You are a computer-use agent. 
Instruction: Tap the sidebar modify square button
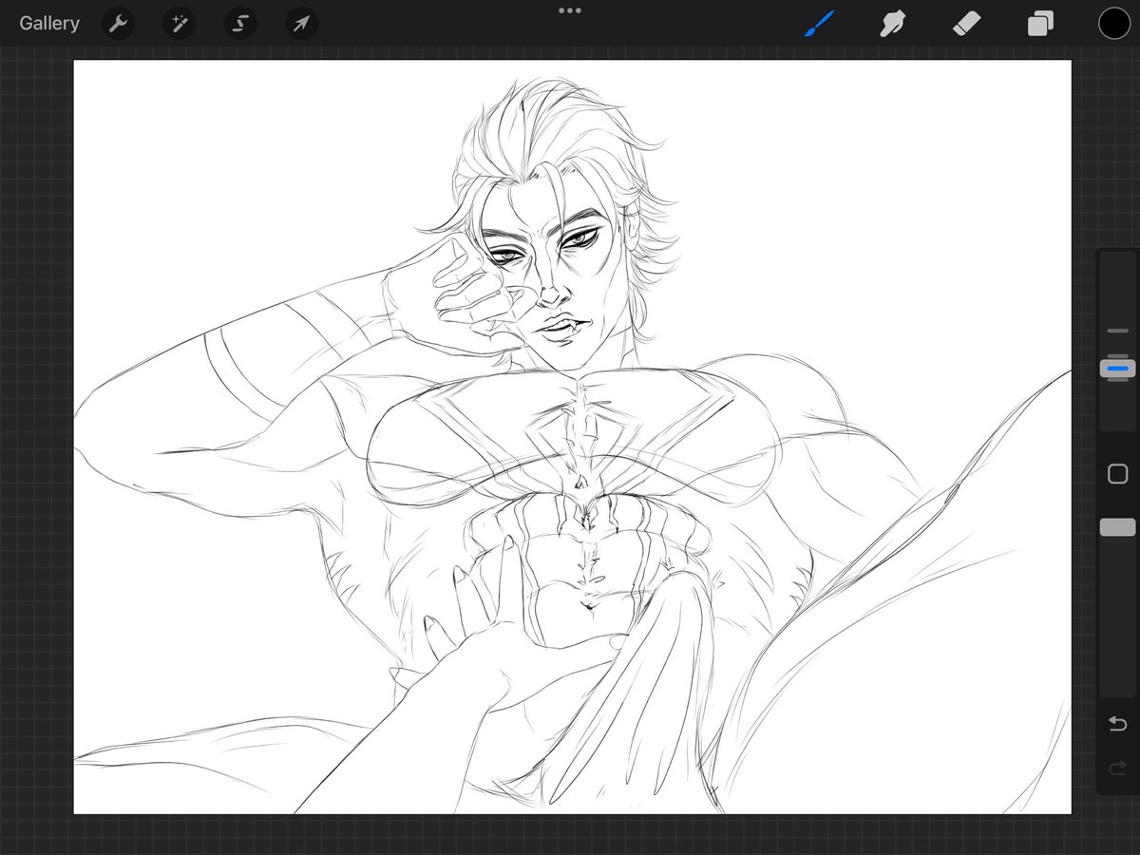tap(1117, 474)
